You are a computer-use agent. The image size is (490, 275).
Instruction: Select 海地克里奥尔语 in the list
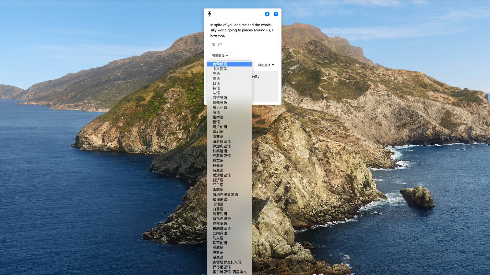[x=225, y=195]
